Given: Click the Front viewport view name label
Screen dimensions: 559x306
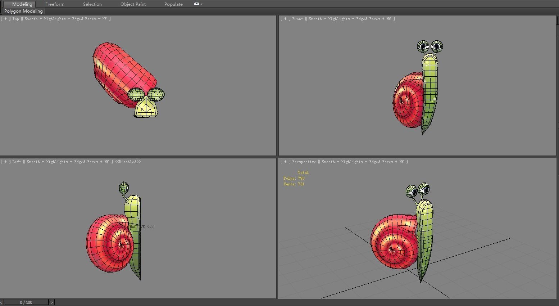Looking at the screenshot, I should [x=297, y=19].
